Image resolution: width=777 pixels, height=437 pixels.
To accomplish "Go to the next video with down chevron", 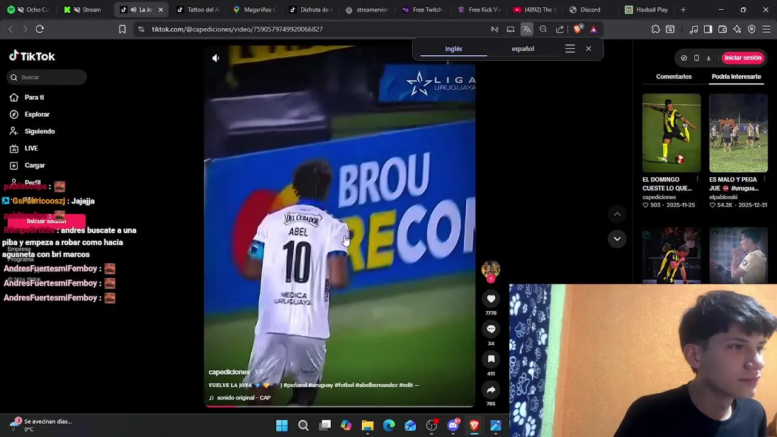I will click(x=617, y=239).
